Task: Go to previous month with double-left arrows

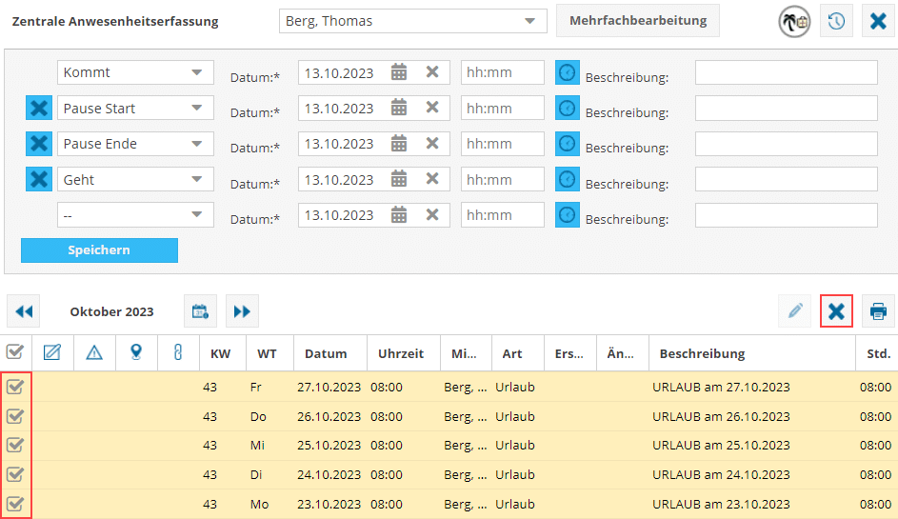Action: tap(24, 311)
